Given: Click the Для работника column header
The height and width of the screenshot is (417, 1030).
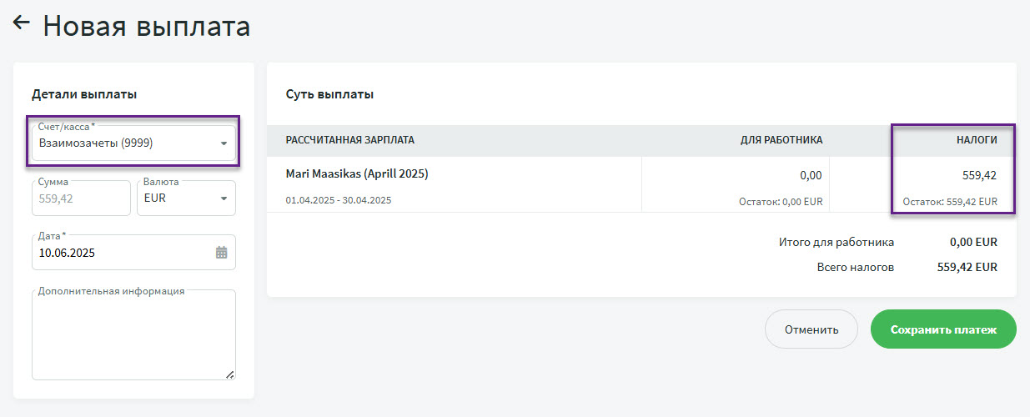Looking at the screenshot, I should [x=781, y=140].
